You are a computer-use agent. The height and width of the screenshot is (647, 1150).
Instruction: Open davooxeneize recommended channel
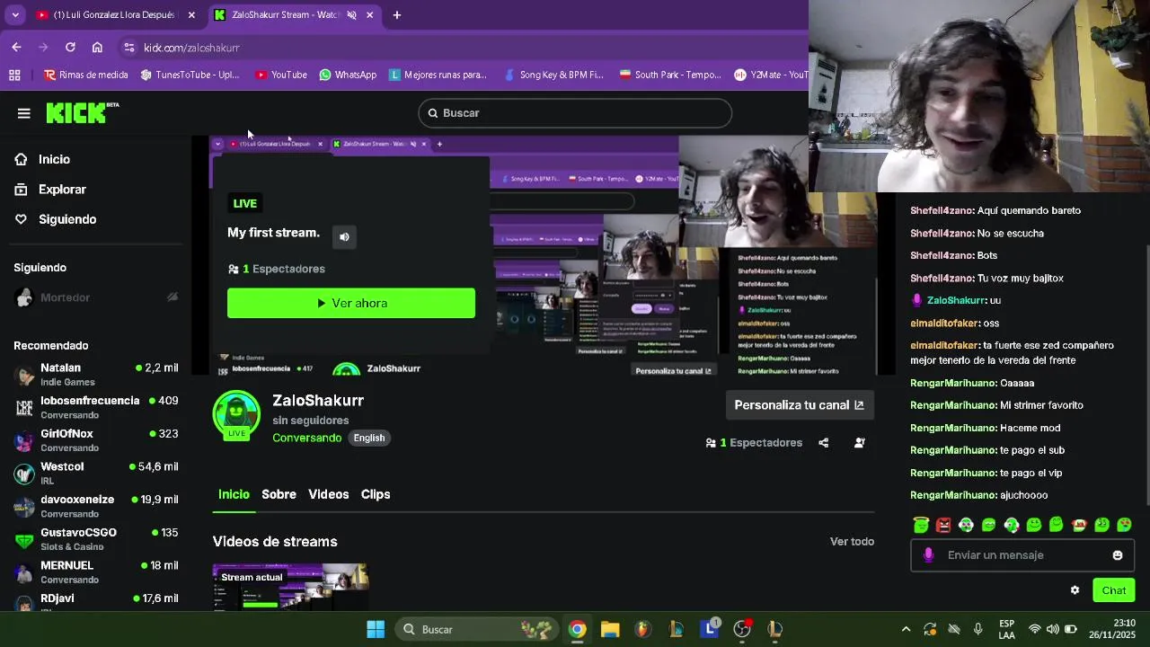tap(95, 506)
